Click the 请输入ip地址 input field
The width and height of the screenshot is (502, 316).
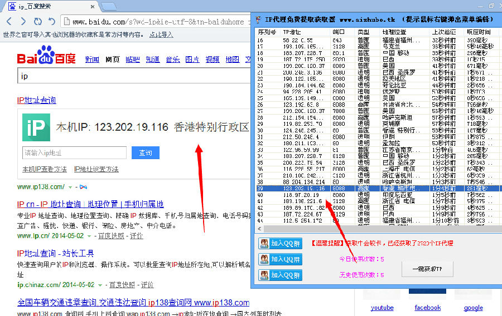coord(74,152)
